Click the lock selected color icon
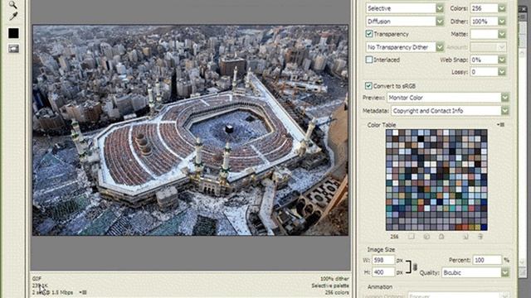 click(x=441, y=237)
